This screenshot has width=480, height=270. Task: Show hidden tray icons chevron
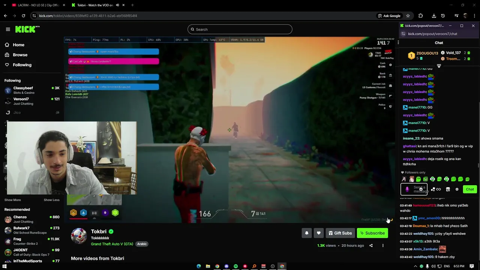(x=415, y=266)
